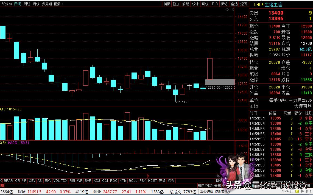
Task: Click the 12360 low price marker
Action: [183, 102]
